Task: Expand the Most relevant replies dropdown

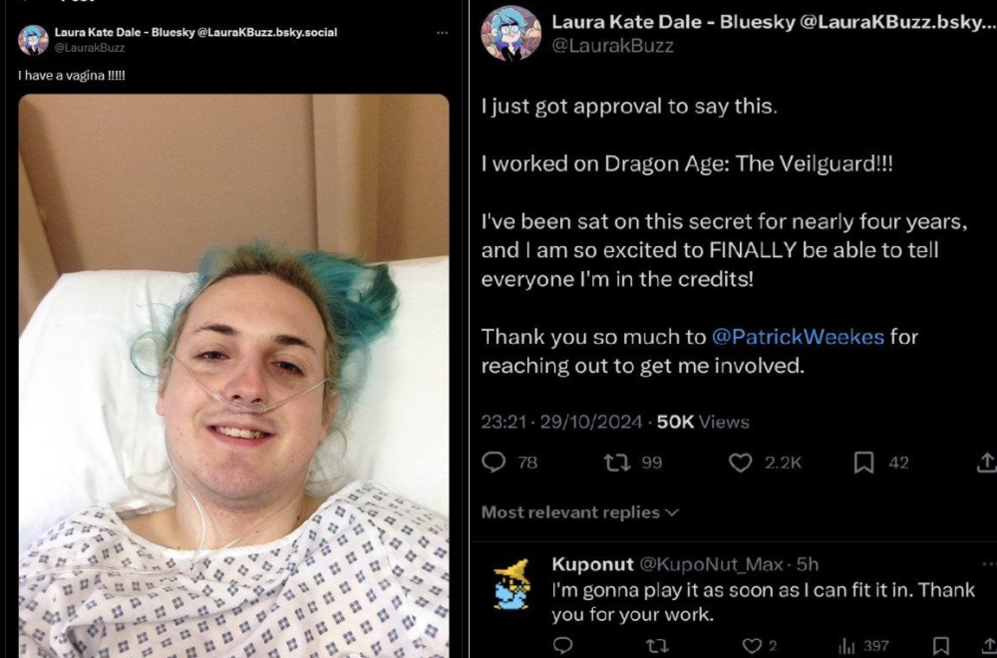Action: click(580, 511)
